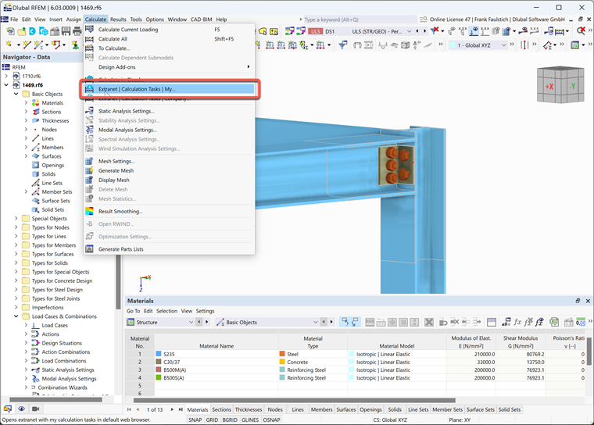Open the Basic Objects dropdown in Materials panel
This screenshot has width=594, height=425.
click(316, 323)
